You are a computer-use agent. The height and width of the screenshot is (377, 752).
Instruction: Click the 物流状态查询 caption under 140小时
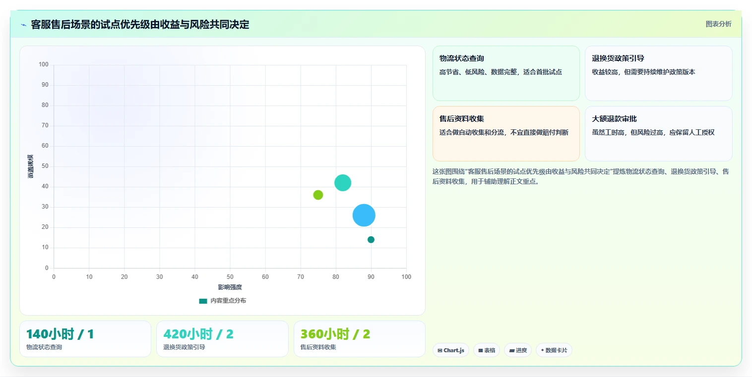(x=44, y=347)
